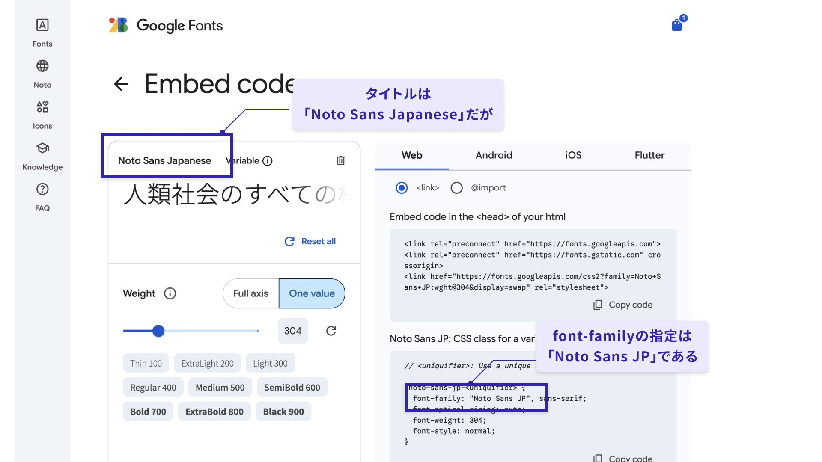Viewport: 822px width, 462px height.
Task: Show Weight axis info icon
Action: pos(170,293)
